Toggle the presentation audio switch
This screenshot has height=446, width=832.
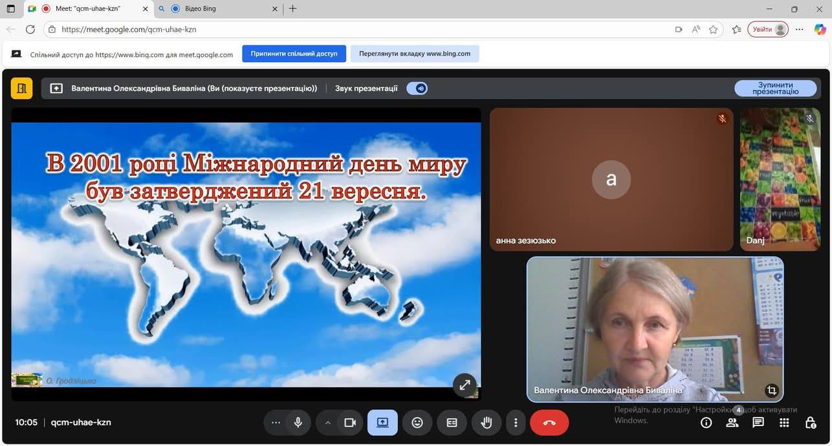coord(417,89)
